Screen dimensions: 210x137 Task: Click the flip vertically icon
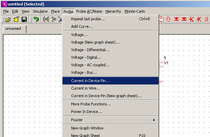coord(54,19)
